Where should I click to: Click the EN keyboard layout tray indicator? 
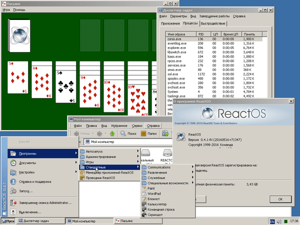point(272,221)
